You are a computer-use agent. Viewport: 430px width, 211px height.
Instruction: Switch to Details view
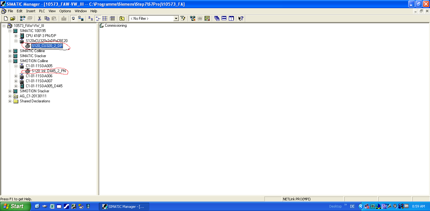pos(112,19)
